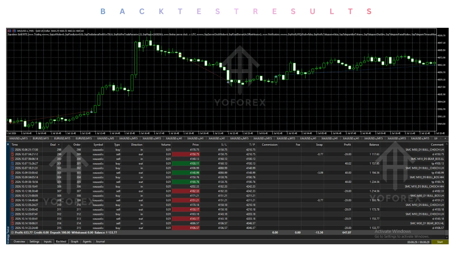Screen dimensions: 461x259
Task: Open the Graph tab
Action: pos(75,242)
